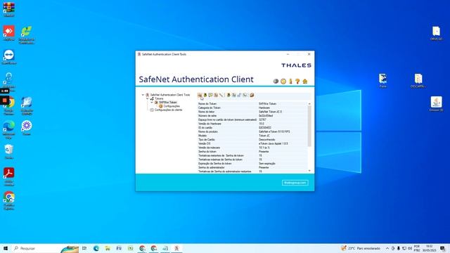Open the weather widget in the taskbar

361,248
